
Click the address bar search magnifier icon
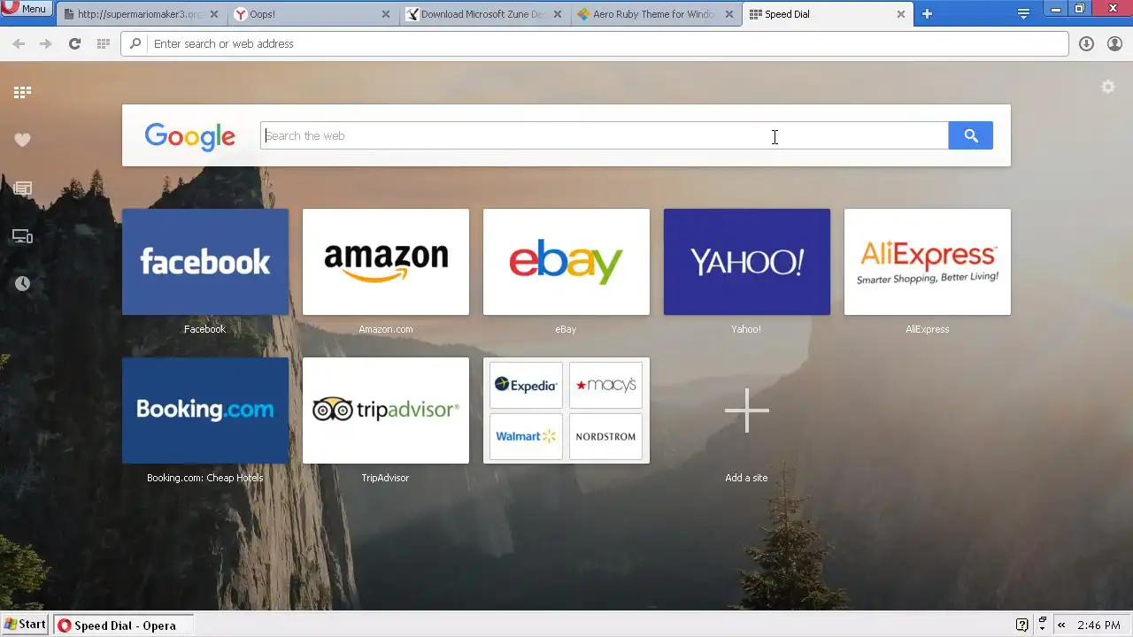click(x=135, y=43)
